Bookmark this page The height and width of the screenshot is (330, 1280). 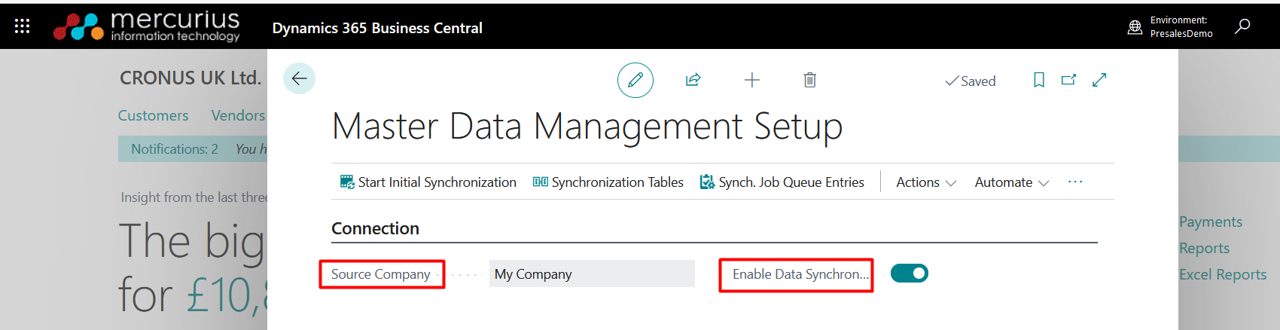tap(1039, 80)
